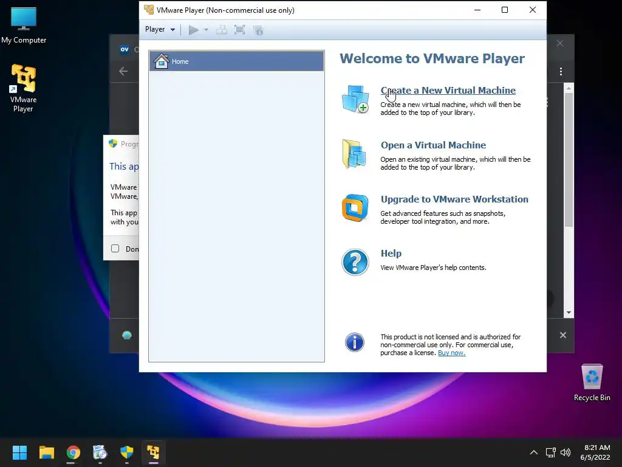Show hidden system tray icons
The image size is (622, 467).
(x=534, y=452)
